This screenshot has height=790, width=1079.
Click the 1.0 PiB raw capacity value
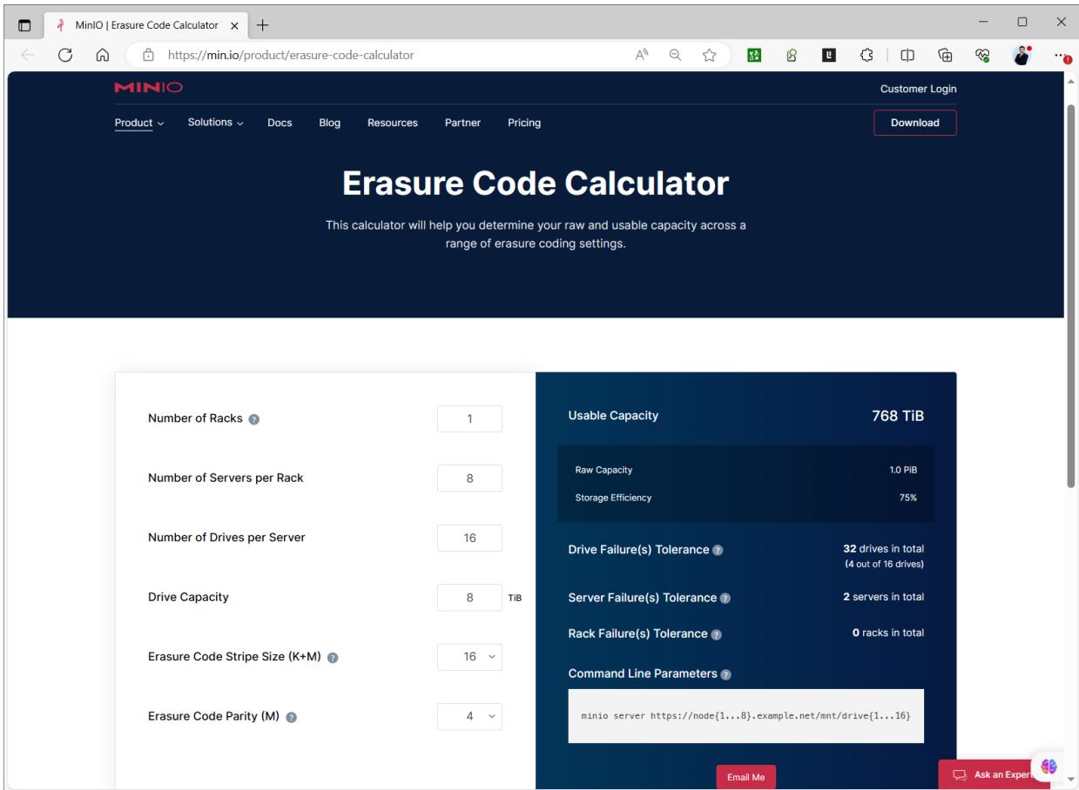(x=903, y=470)
